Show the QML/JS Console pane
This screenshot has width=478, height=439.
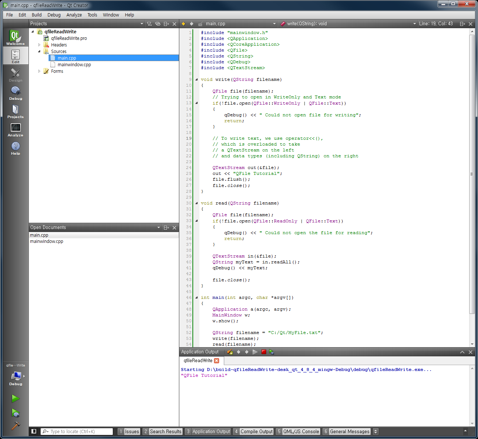298,432
